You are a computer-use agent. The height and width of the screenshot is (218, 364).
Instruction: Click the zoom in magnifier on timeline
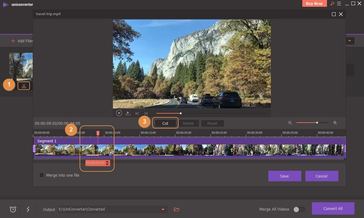coord(335,123)
